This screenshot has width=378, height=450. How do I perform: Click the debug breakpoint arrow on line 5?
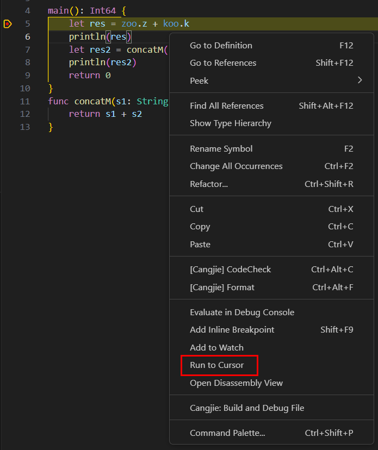[x=8, y=23]
